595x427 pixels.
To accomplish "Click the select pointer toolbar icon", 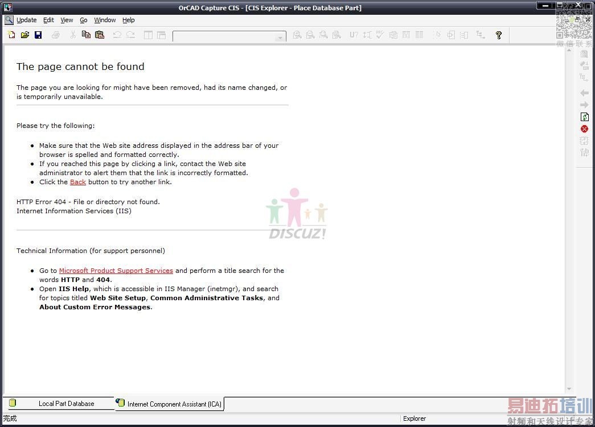I will click(437, 35).
